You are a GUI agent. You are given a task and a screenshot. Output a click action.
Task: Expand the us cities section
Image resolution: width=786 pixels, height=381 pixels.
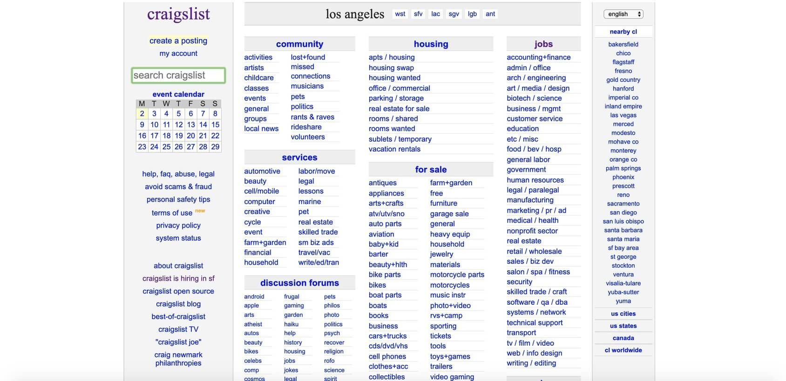click(623, 314)
